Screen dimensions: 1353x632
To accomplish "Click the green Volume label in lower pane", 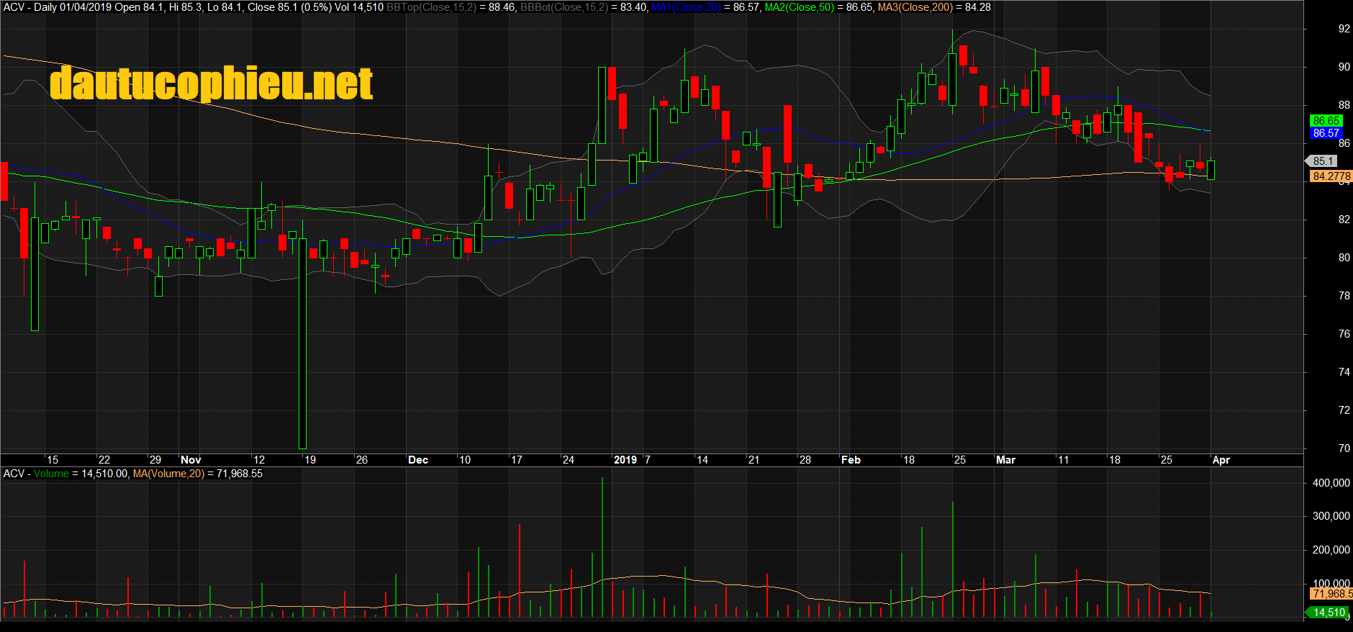I will 51,474.
